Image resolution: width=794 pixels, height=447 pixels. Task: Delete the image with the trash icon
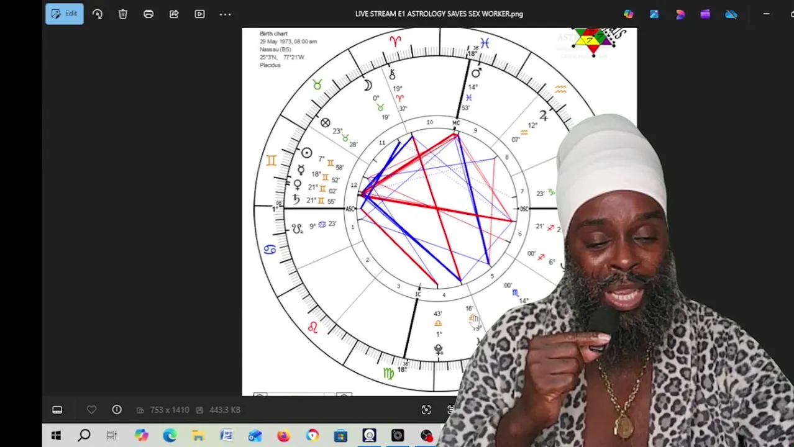(x=123, y=14)
